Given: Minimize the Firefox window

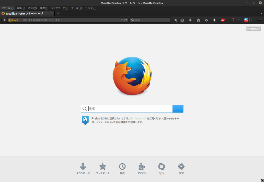Looking at the screenshot, I should point(247,3).
